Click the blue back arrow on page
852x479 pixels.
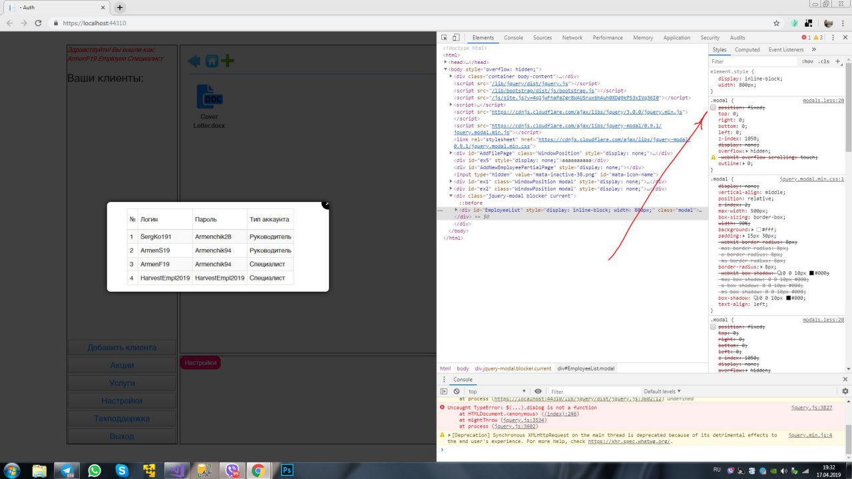194,61
